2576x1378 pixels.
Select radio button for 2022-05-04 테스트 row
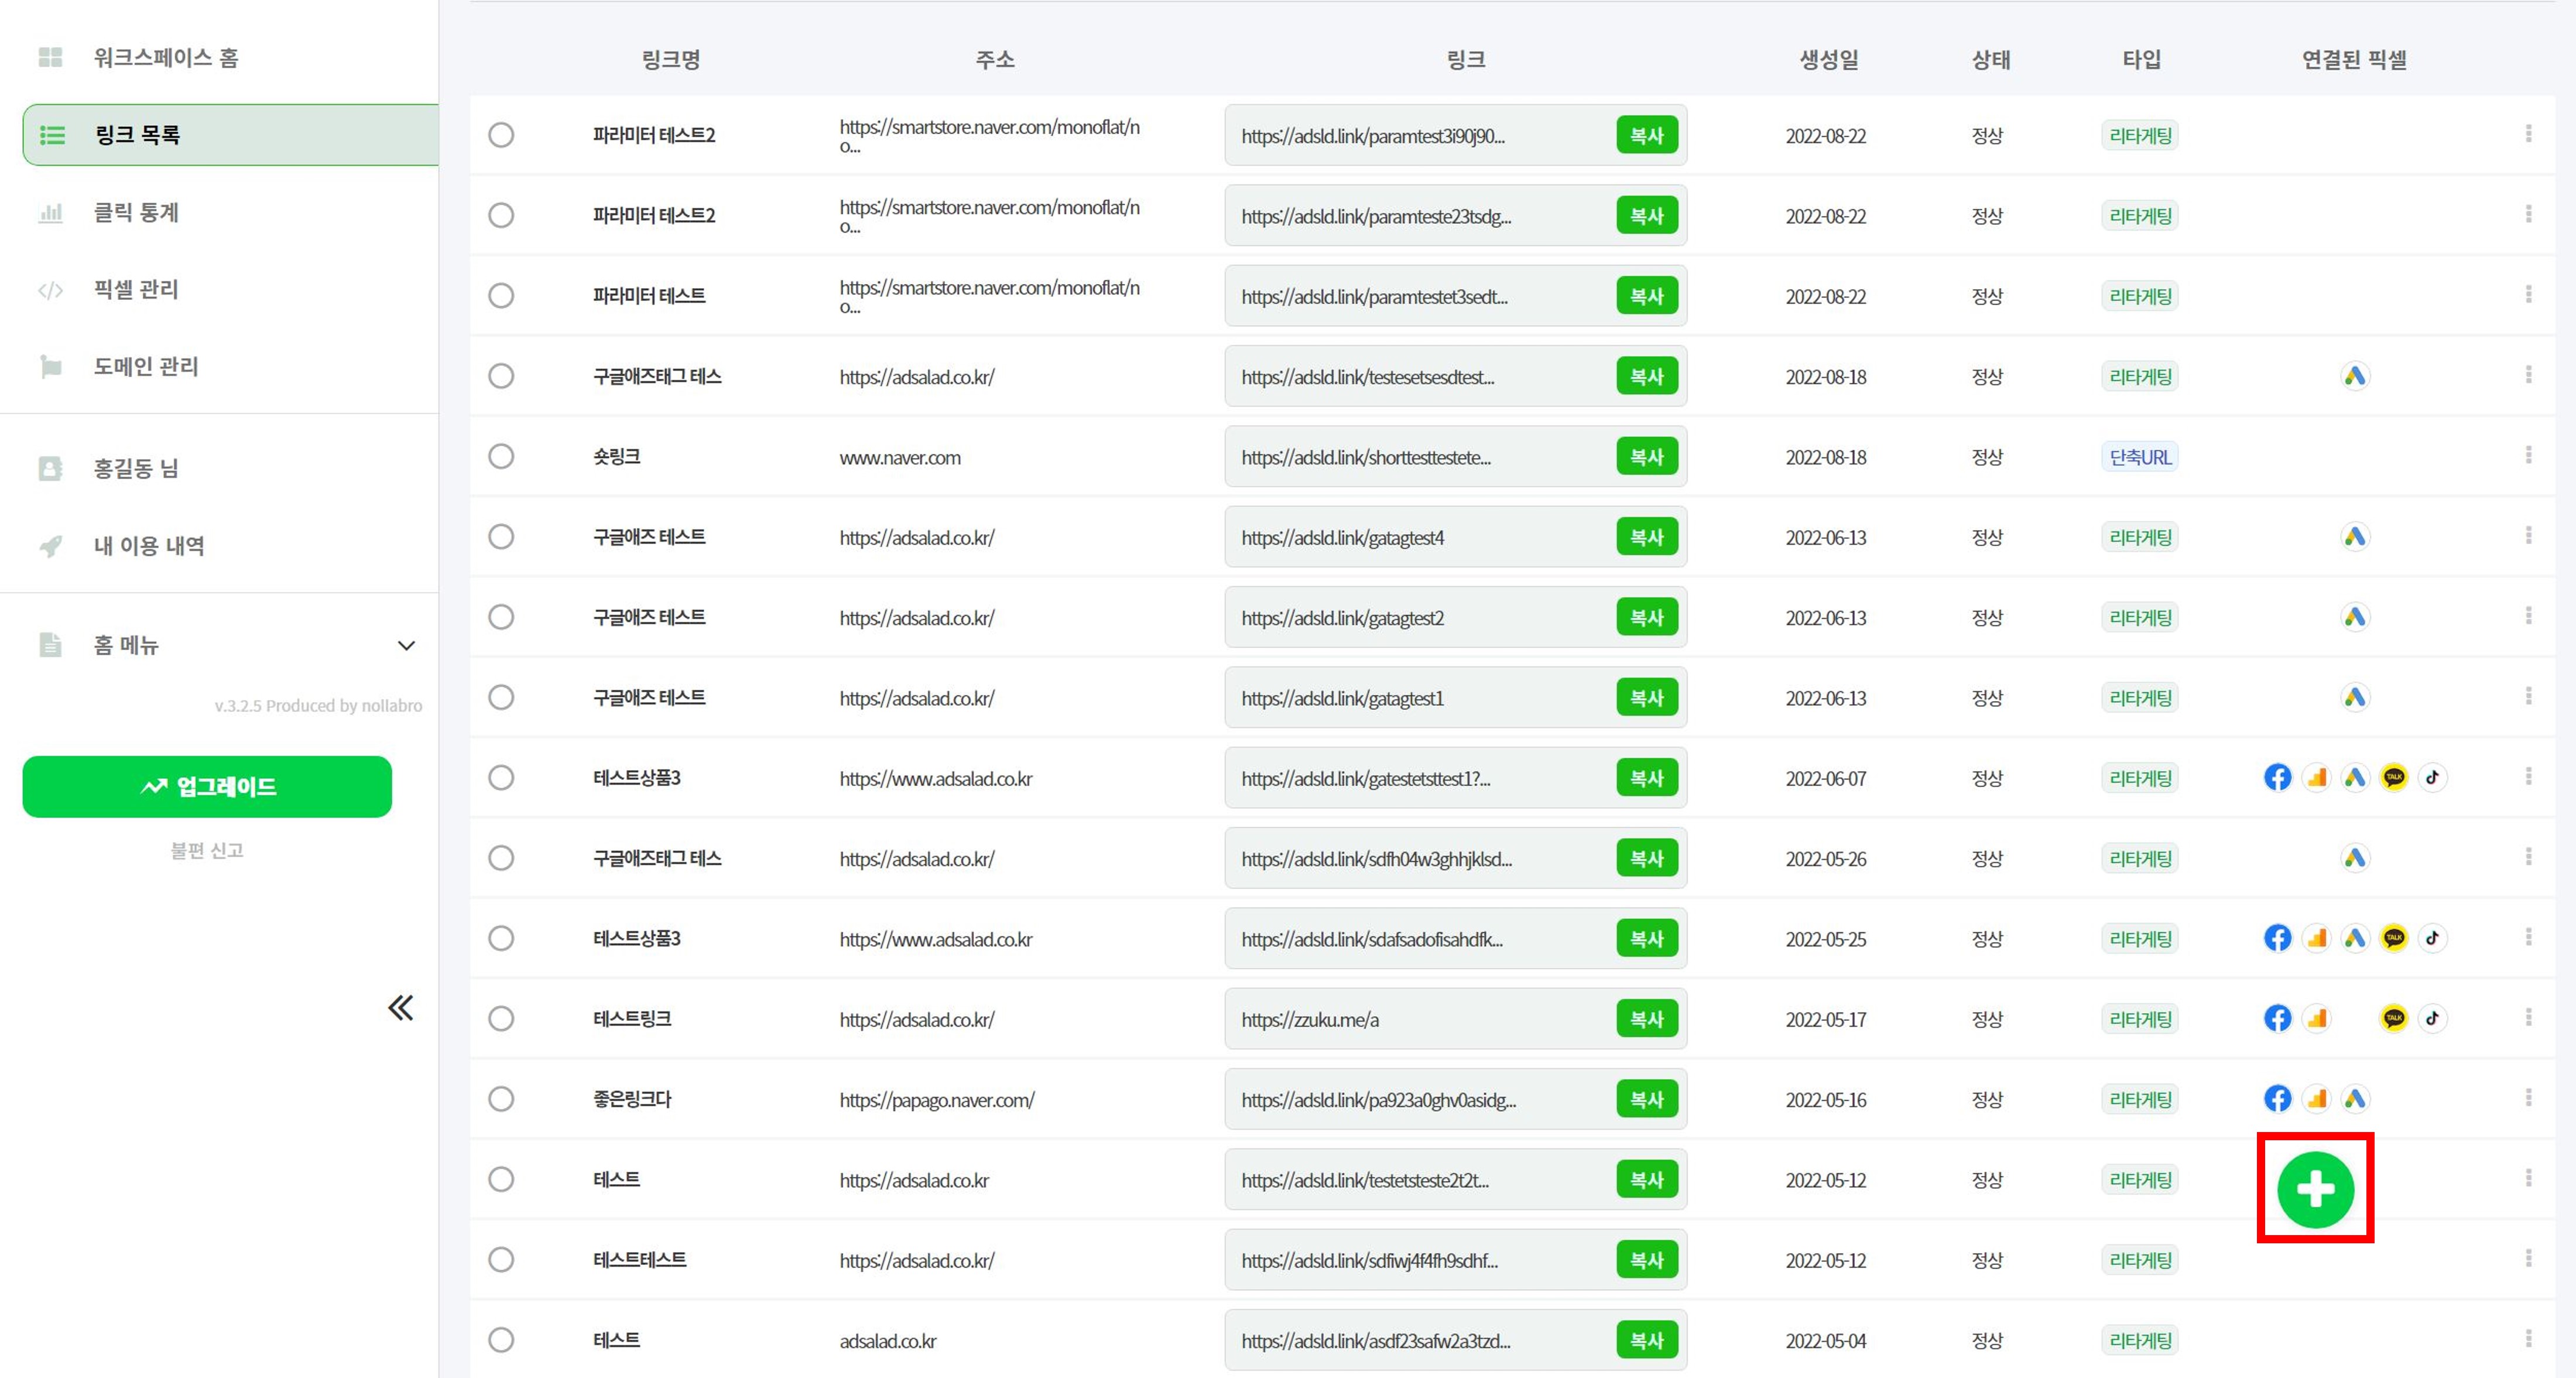501,1340
